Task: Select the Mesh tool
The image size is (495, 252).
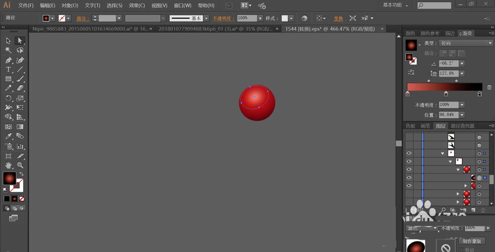Action: [8, 126]
